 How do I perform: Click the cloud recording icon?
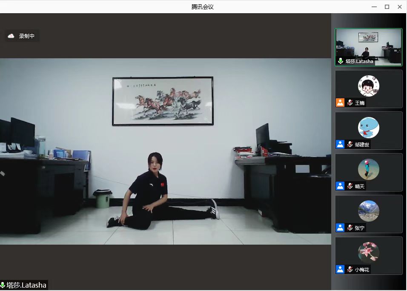click(x=11, y=36)
